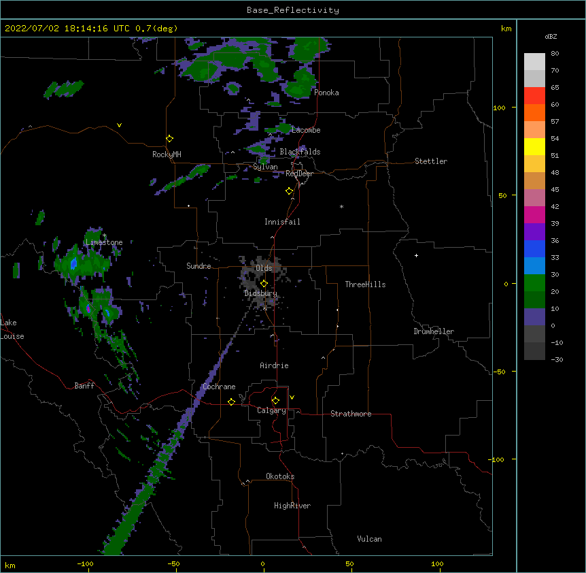Click the yellow V marker northwest of RockyMH

pos(119,125)
